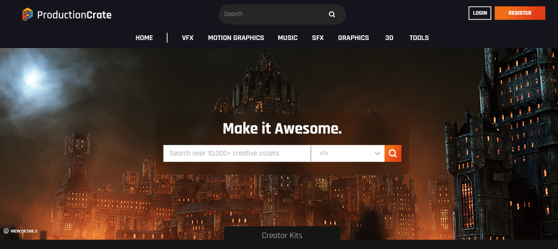Click the orange REGISTER button
This screenshot has width=558, height=249.
coord(520,13)
